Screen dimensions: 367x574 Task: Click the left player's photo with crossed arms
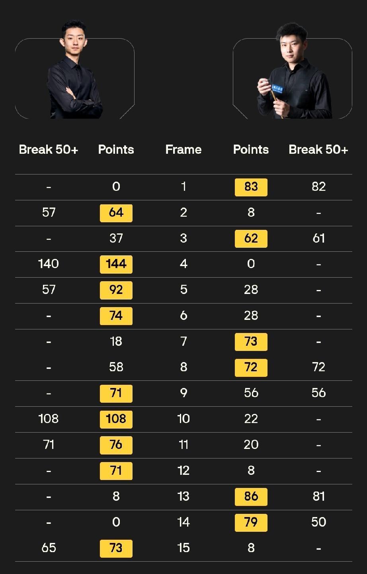click(x=74, y=76)
